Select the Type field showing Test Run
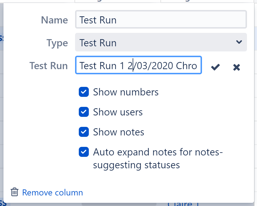This screenshot has height=206, width=257. tap(161, 42)
